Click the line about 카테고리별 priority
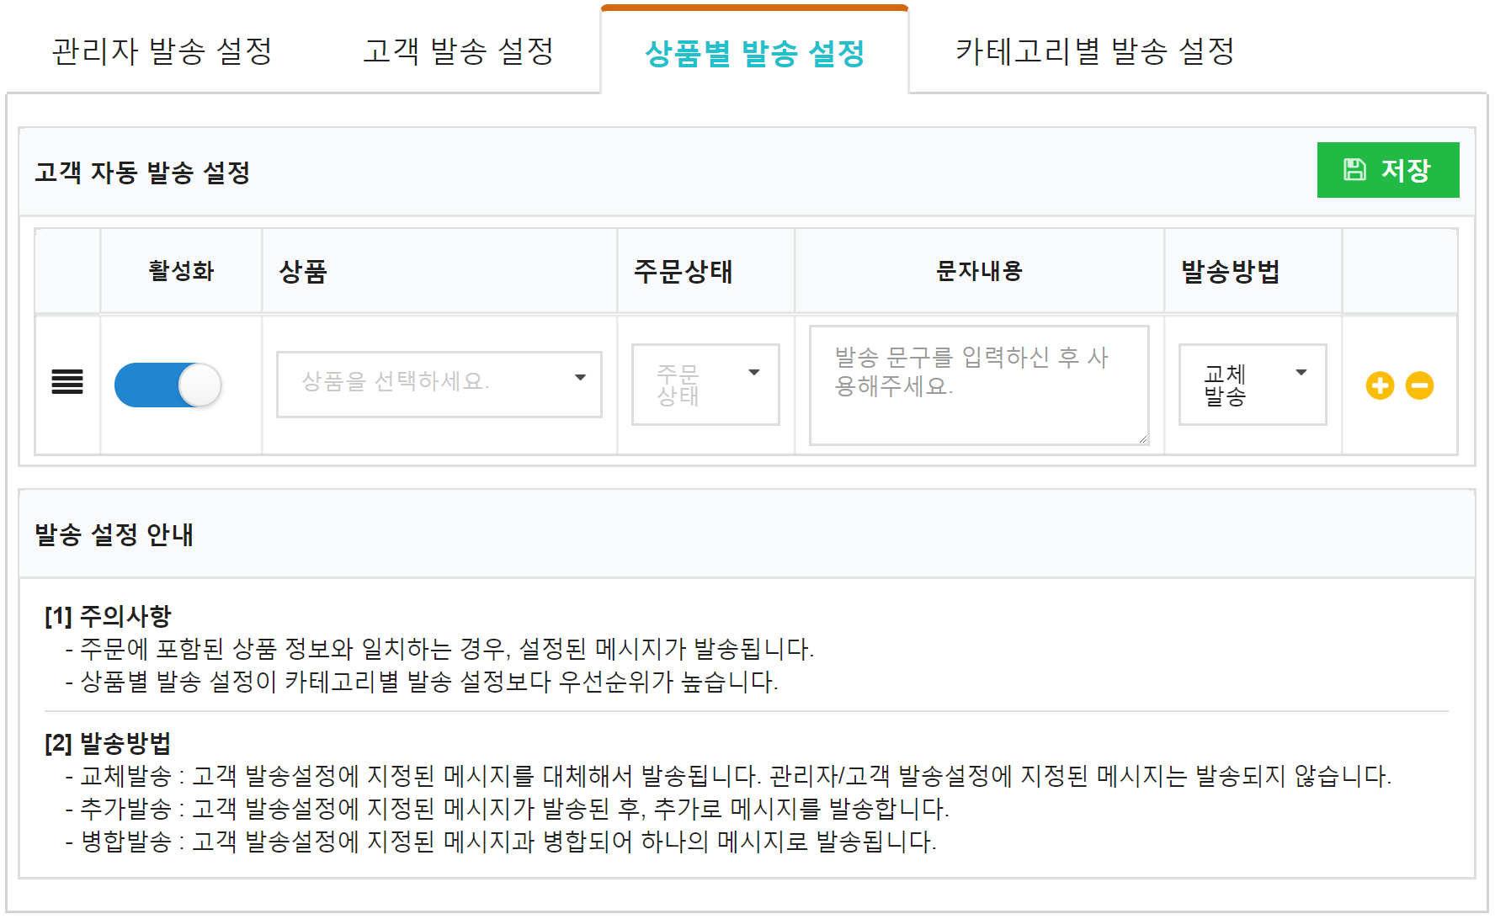This screenshot has height=919, width=1495. [x=422, y=681]
